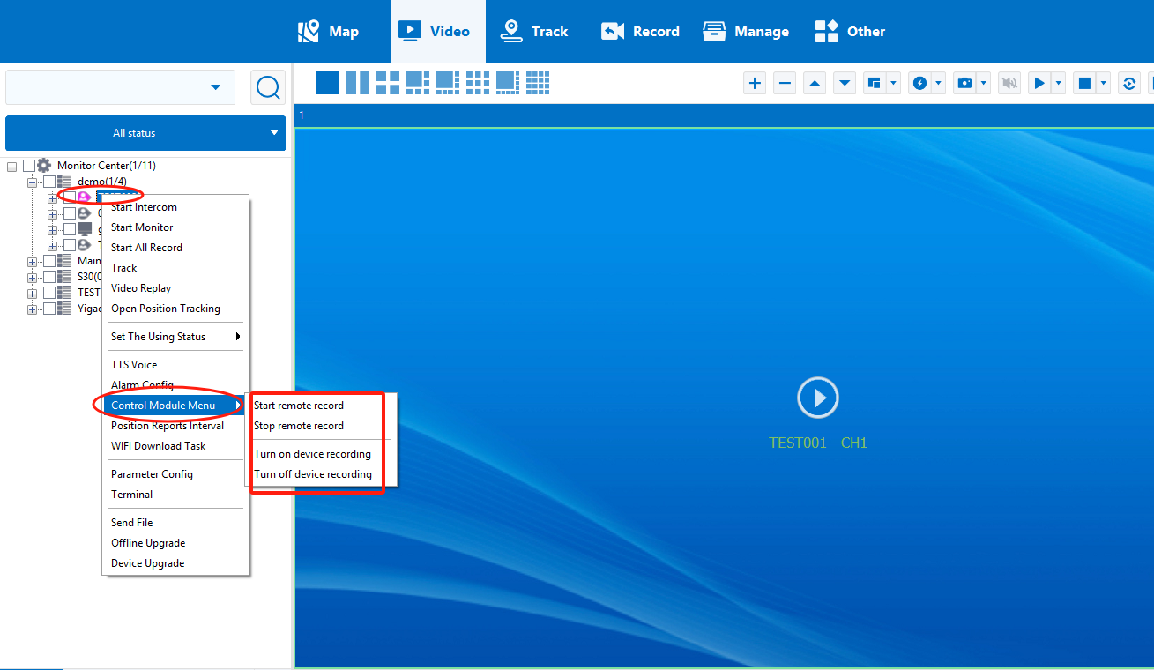1154x670 pixels.
Task: Open the All status filter dropdown
Action: click(x=145, y=133)
